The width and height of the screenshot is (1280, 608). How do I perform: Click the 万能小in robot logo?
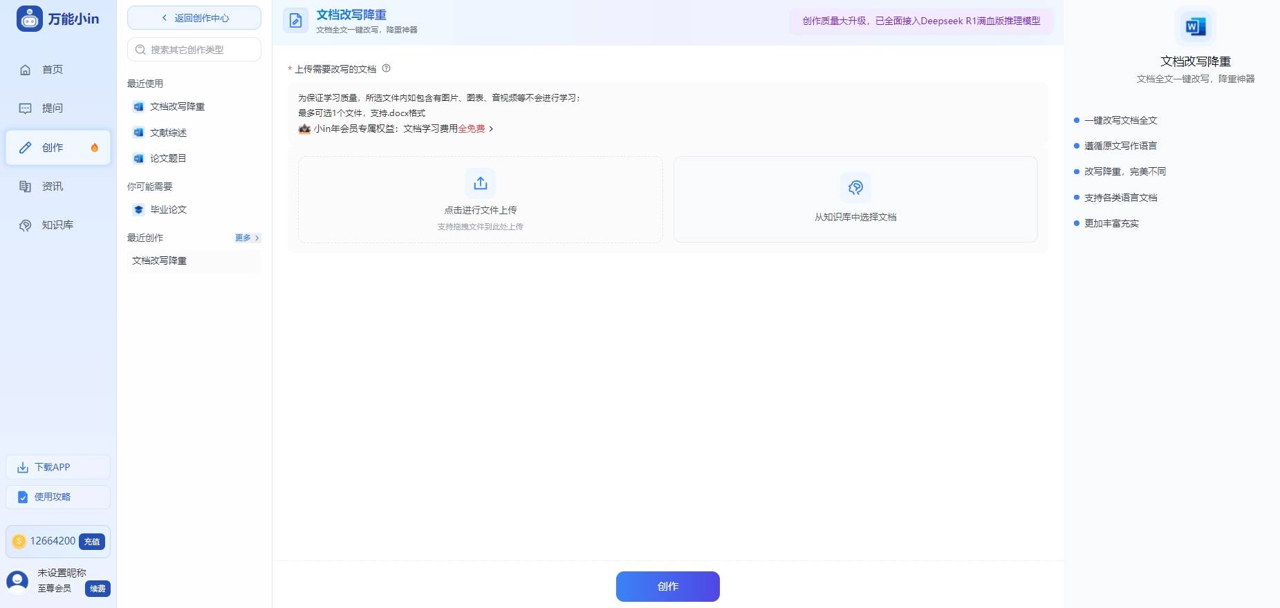(x=29, y=19)
